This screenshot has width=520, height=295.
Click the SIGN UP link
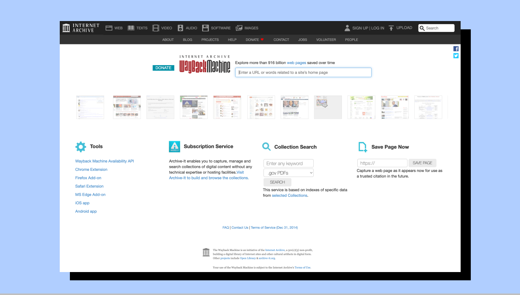(x=360, y=28)
